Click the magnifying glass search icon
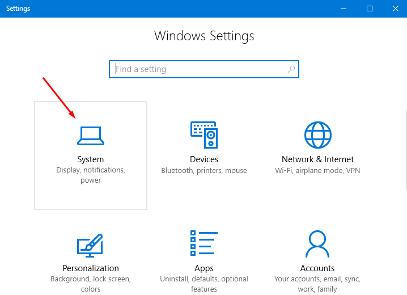 pyautogui.click(x=291, y=69)
